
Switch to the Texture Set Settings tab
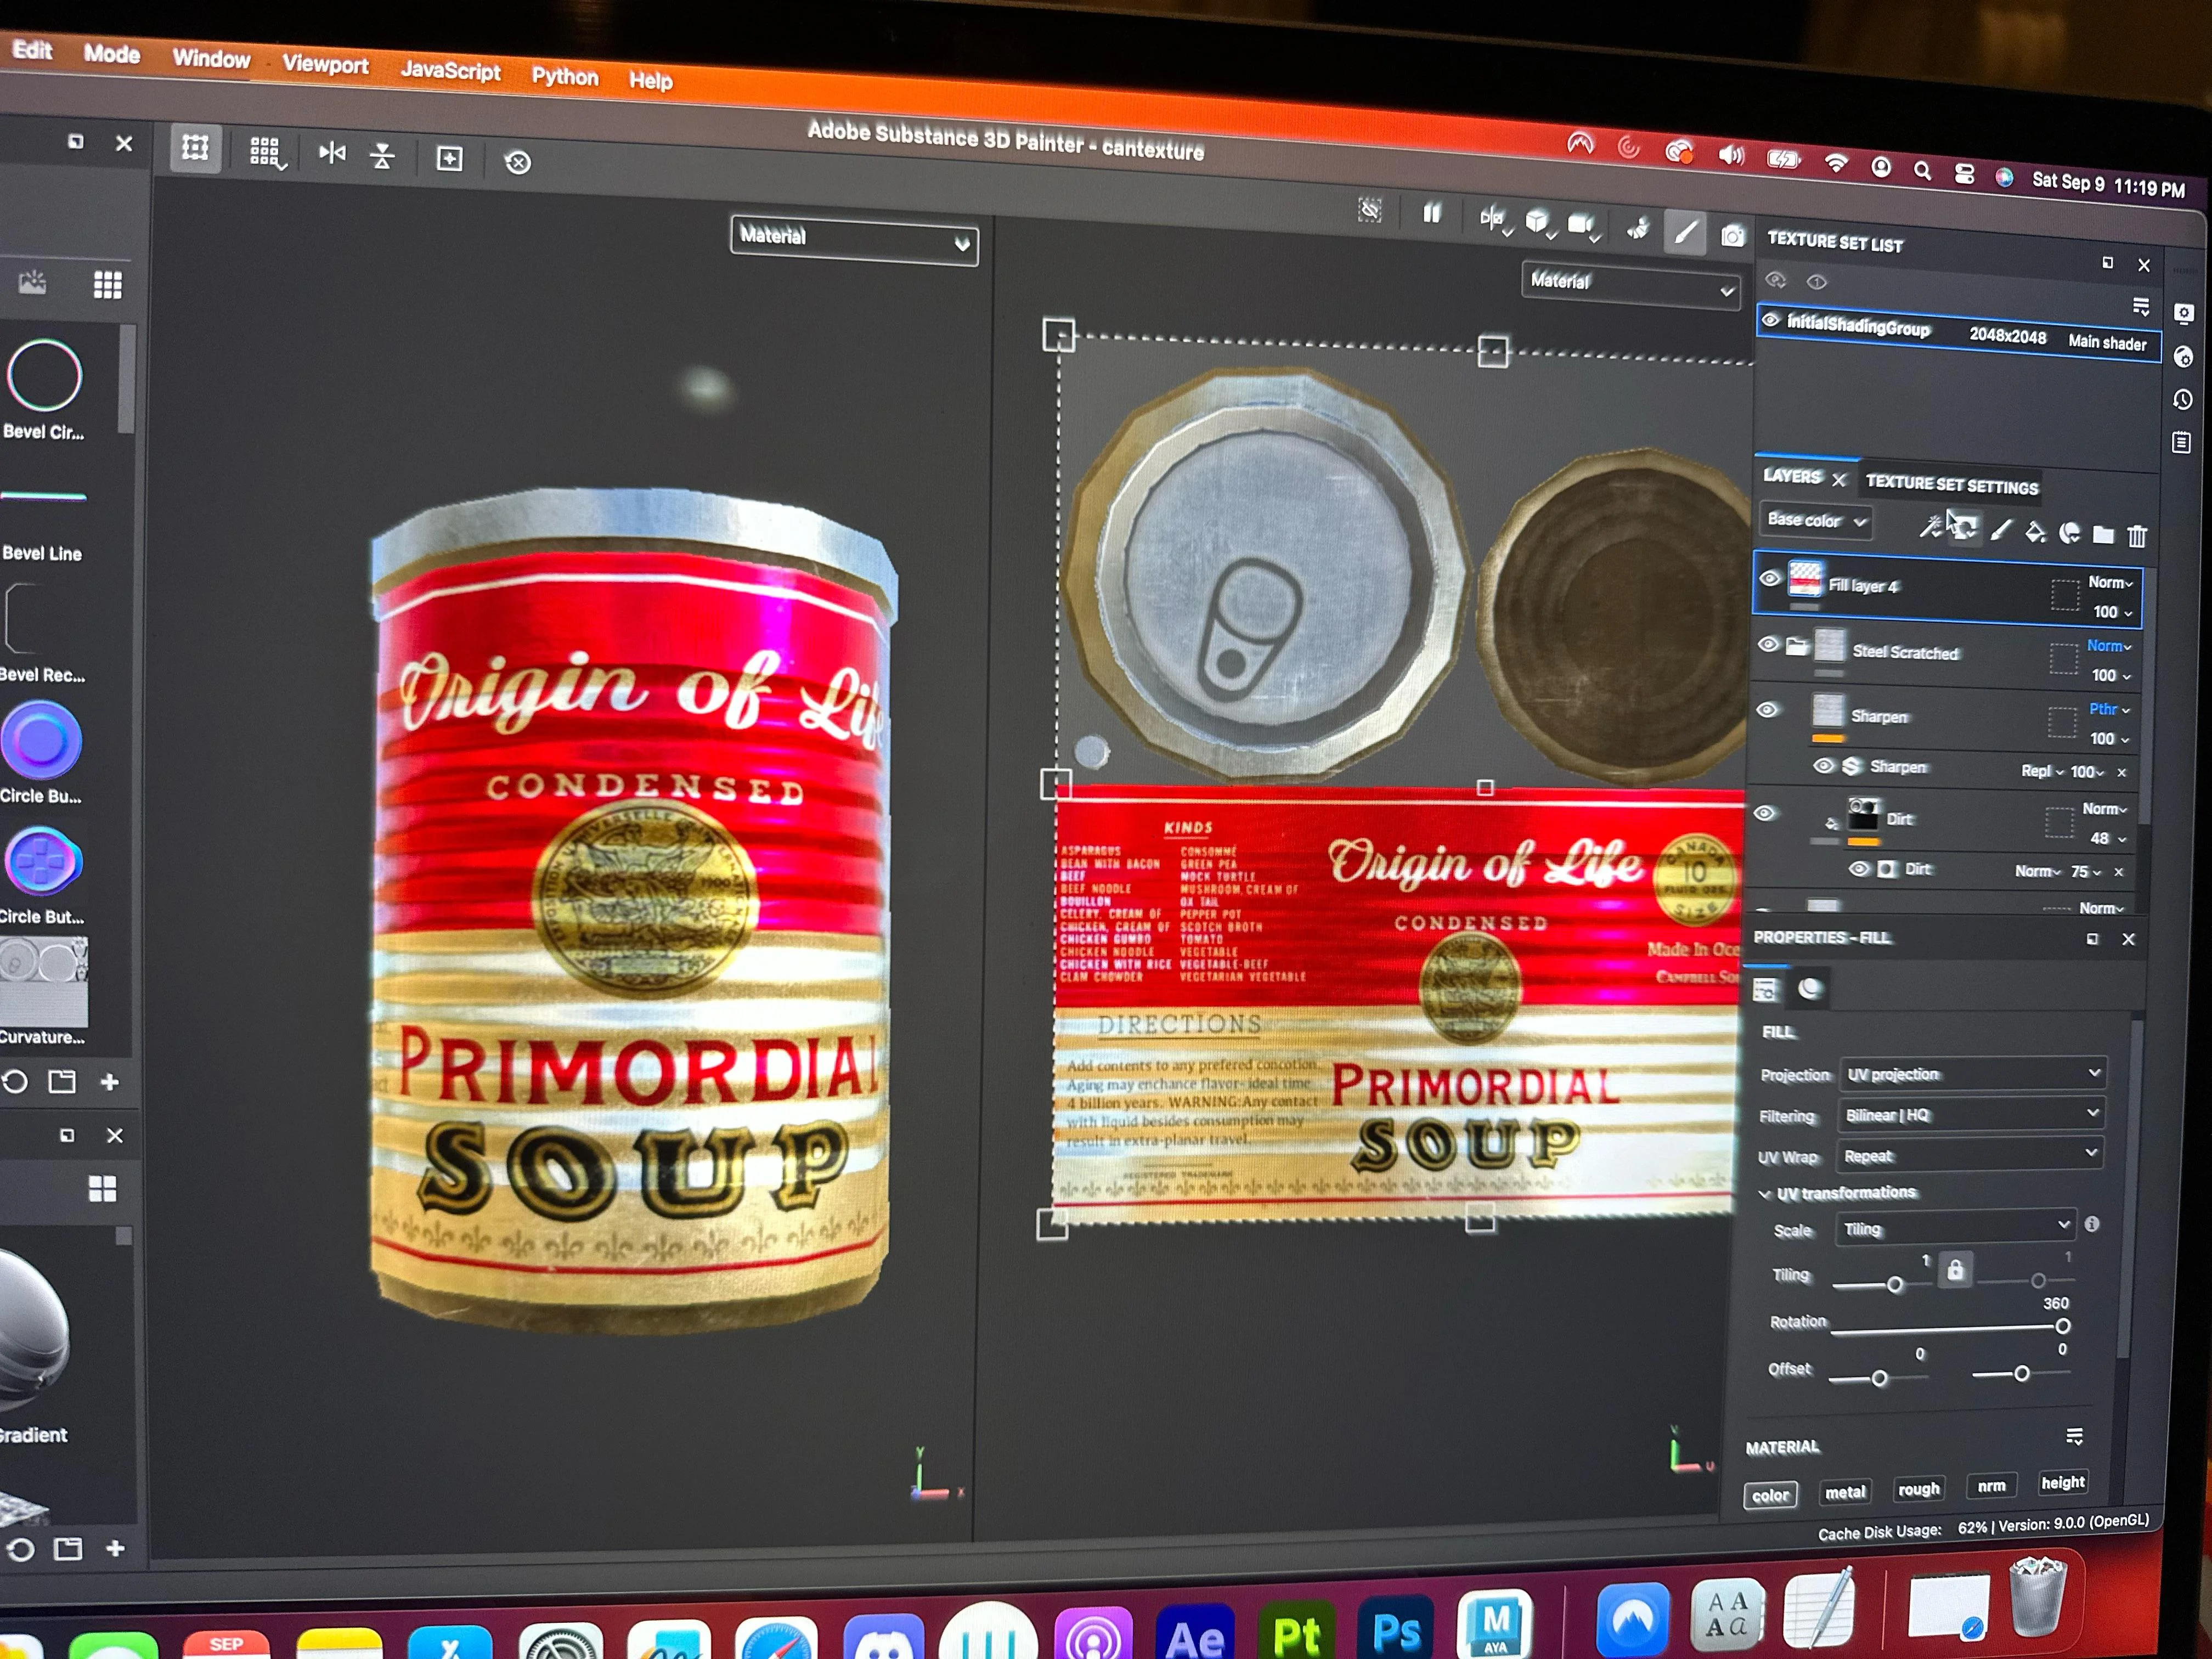point(1951,485)
